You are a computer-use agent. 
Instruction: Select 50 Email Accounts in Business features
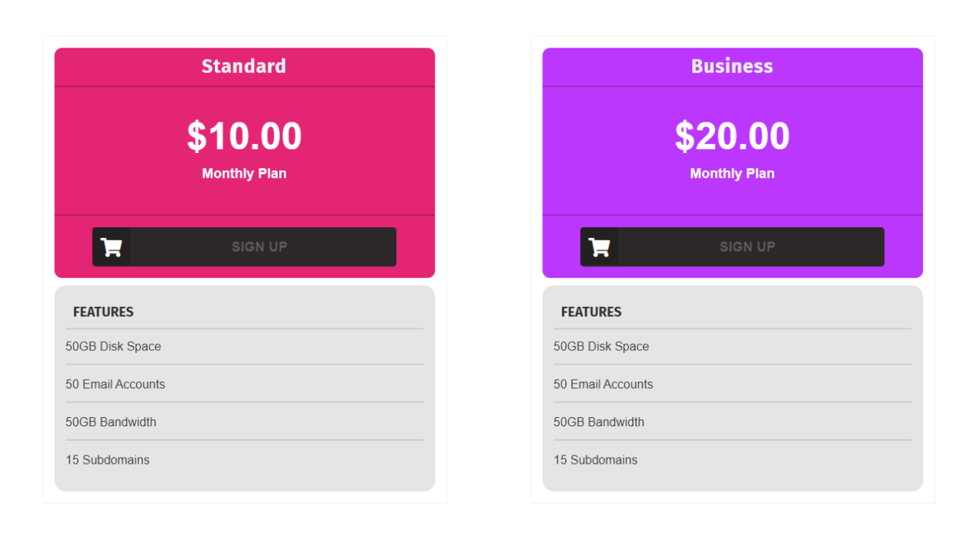(603, 384)
